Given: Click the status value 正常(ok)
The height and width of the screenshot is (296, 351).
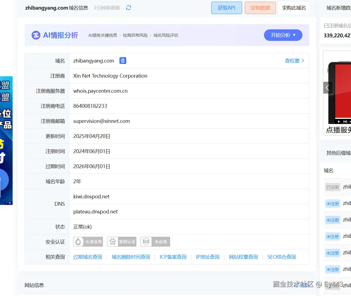Looking at the screenshot, I should pos(83,227).
